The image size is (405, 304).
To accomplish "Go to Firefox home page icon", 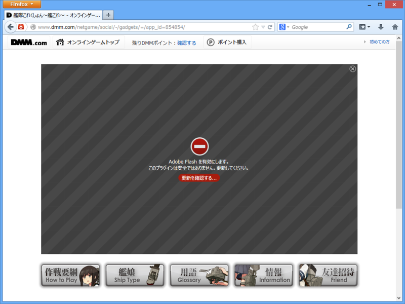I will 395,27.
